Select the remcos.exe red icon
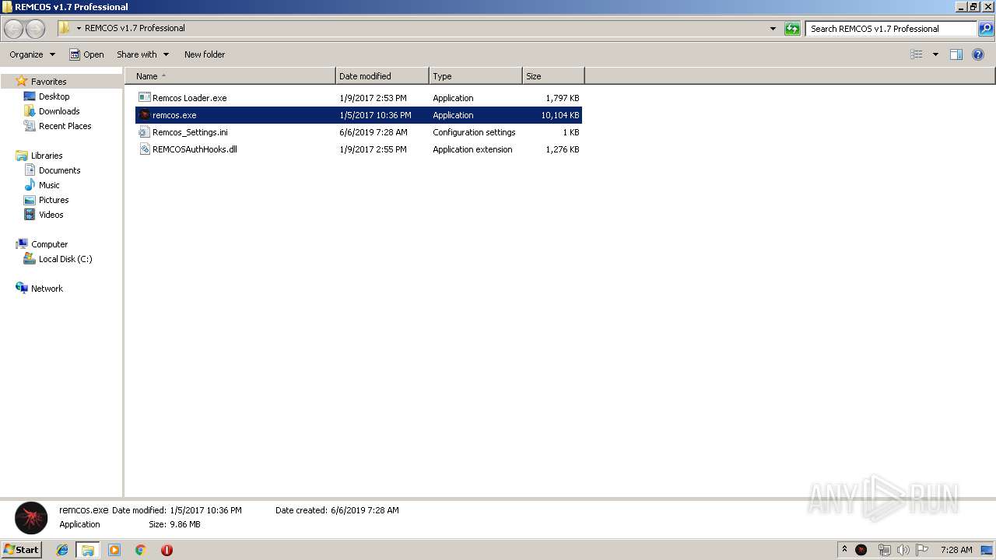Viewport: 996px width, 560px height. 144,115
